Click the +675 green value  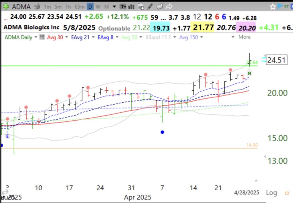coord(140,17)
